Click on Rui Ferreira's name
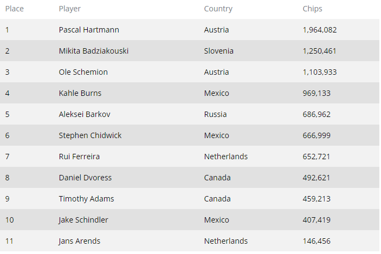This screenshot has height=254, width=381. point(79,157)
